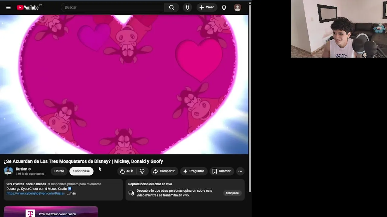Open Ruslan channel avatar
The image size is (387, 217).
point(8,171)
